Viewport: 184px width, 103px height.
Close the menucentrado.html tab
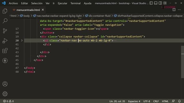43,10
